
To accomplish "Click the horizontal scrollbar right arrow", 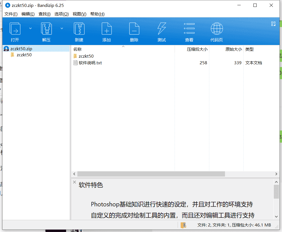I will [x=276, y=174].
